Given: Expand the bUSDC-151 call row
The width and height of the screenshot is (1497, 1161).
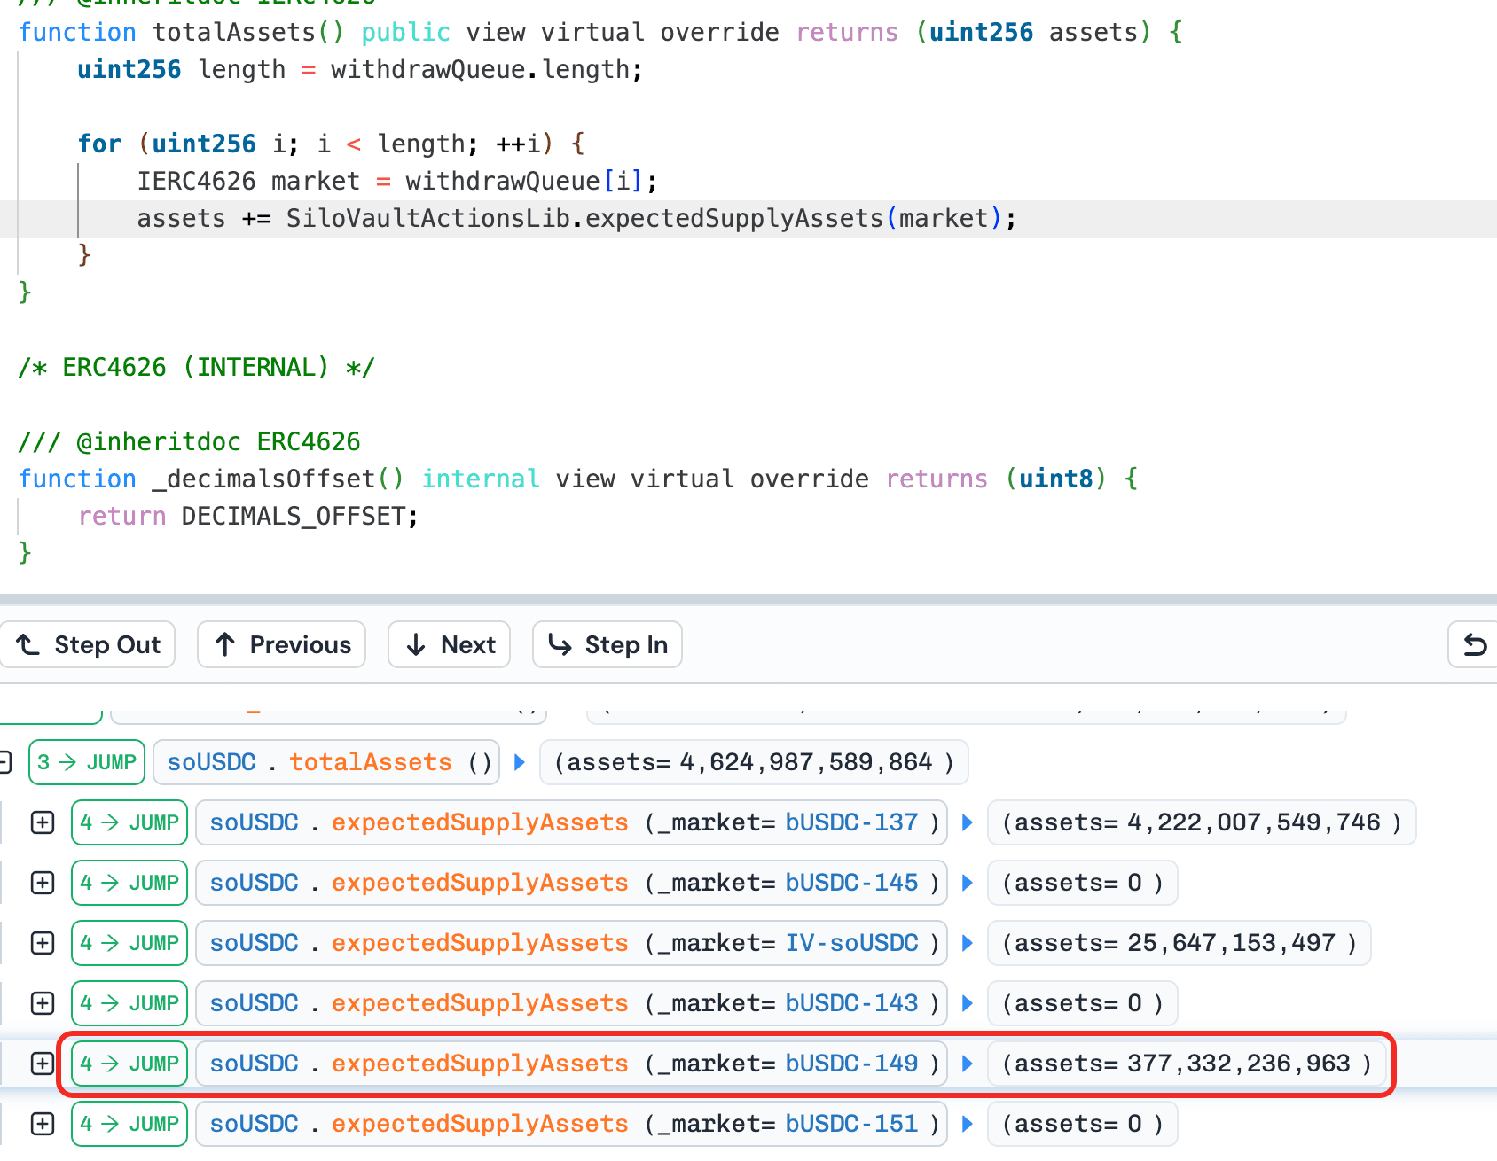Looking at the screenshot, I should [x=43, y=1124].
